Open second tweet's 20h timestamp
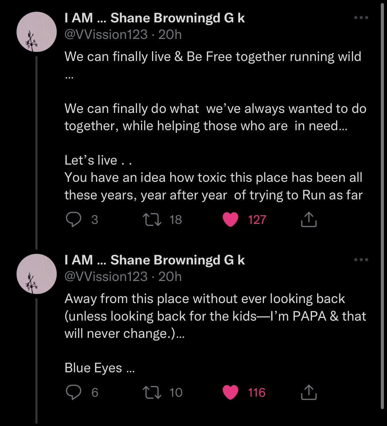This screenshot has width=387, height=426. (x=170, y=277)
